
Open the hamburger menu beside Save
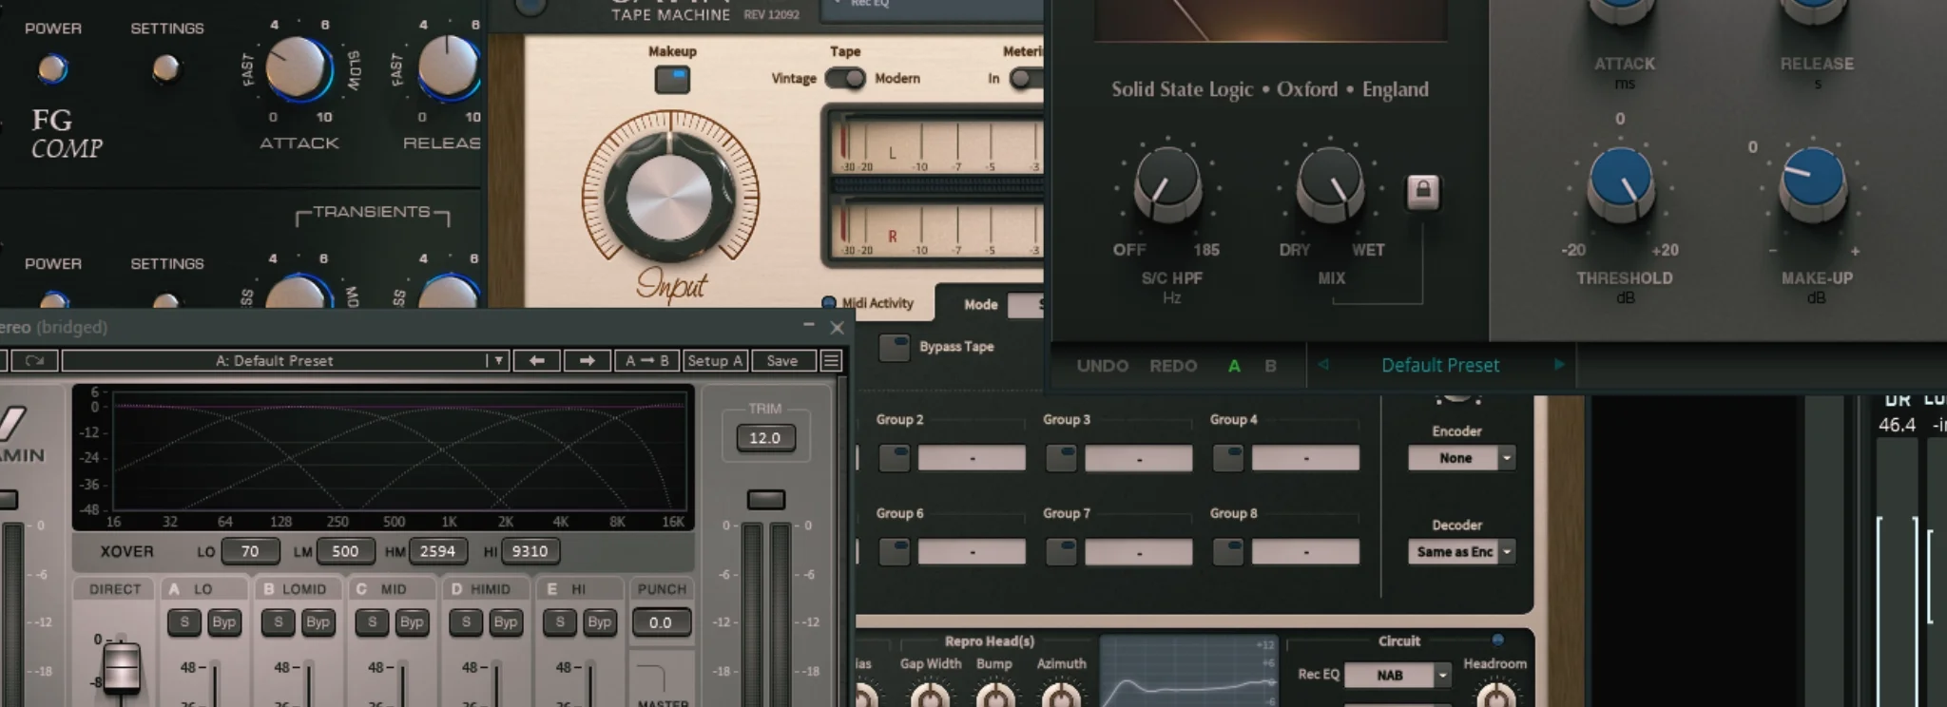point(831,361)
